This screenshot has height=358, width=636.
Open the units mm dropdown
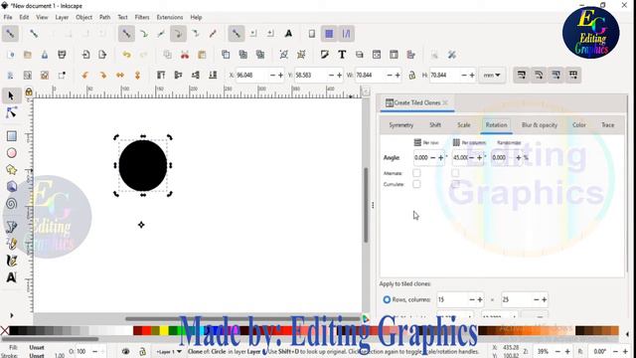point(492,76)
